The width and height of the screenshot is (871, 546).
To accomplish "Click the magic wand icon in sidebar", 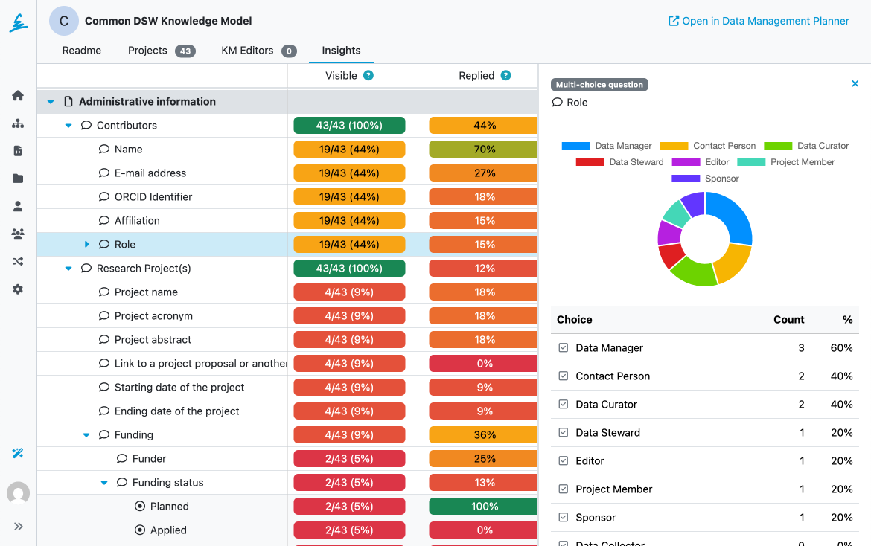I will click(18, 453).
